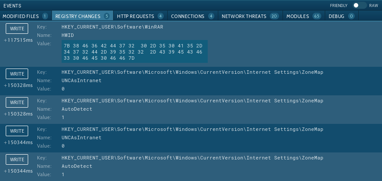The width and height of the screenshot is (382, 181).
Task: Click the FRIENDLY label beside the switch
Action: click(x=339, y=5)
